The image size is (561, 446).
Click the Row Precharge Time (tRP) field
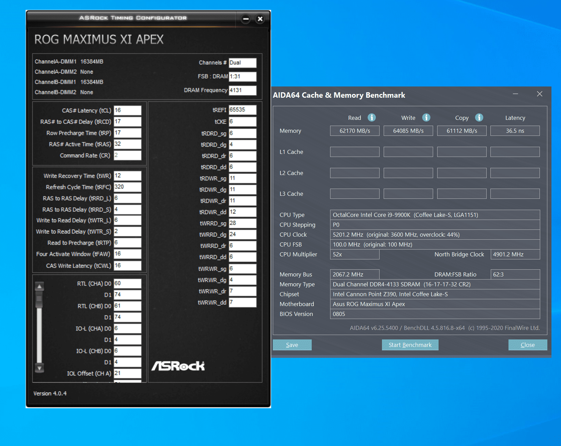[x=128, y=133]
